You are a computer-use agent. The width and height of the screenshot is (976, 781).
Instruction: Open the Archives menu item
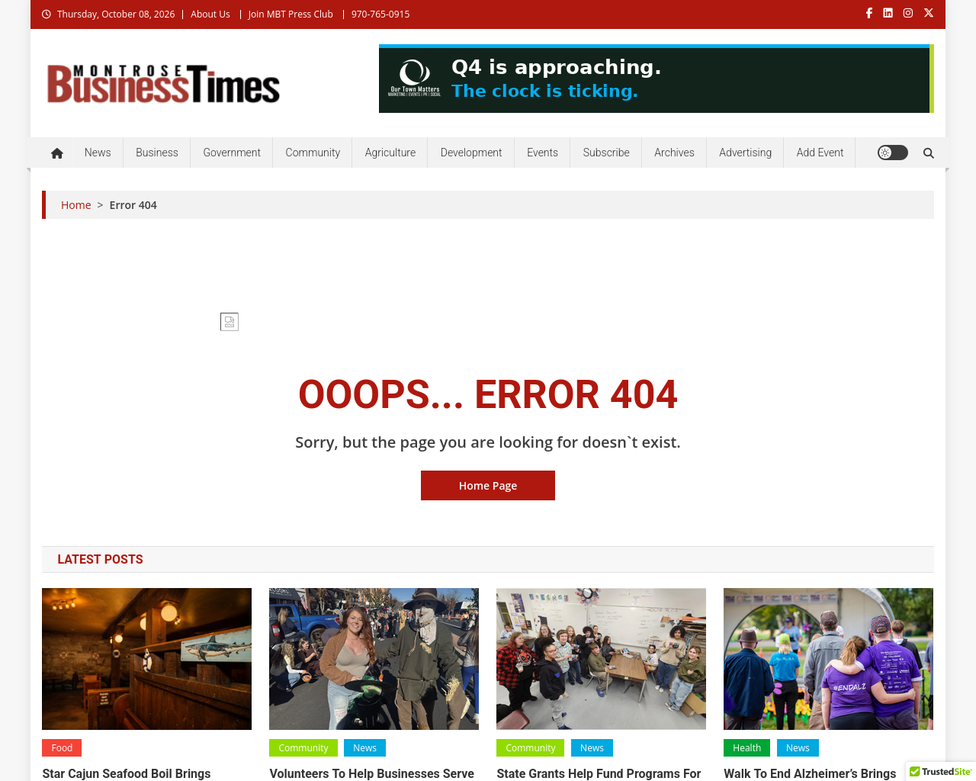tap(674, 153)
